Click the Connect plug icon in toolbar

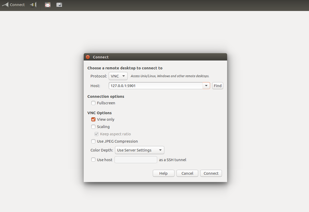(5, 5)
